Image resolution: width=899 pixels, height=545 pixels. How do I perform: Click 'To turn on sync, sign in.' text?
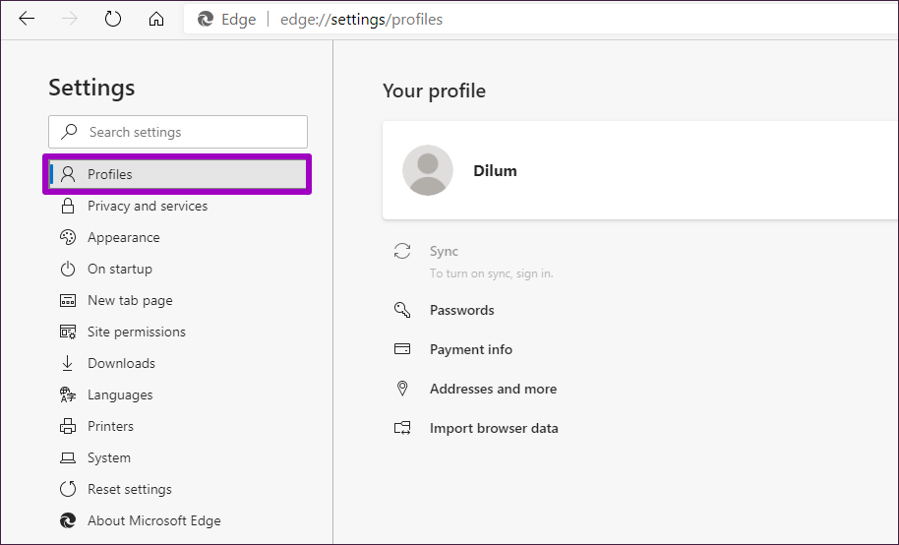[x=492, y=273]
